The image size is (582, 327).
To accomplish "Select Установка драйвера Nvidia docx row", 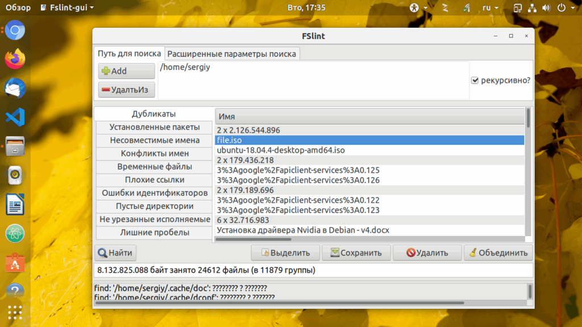I will [x=369, y=230].
